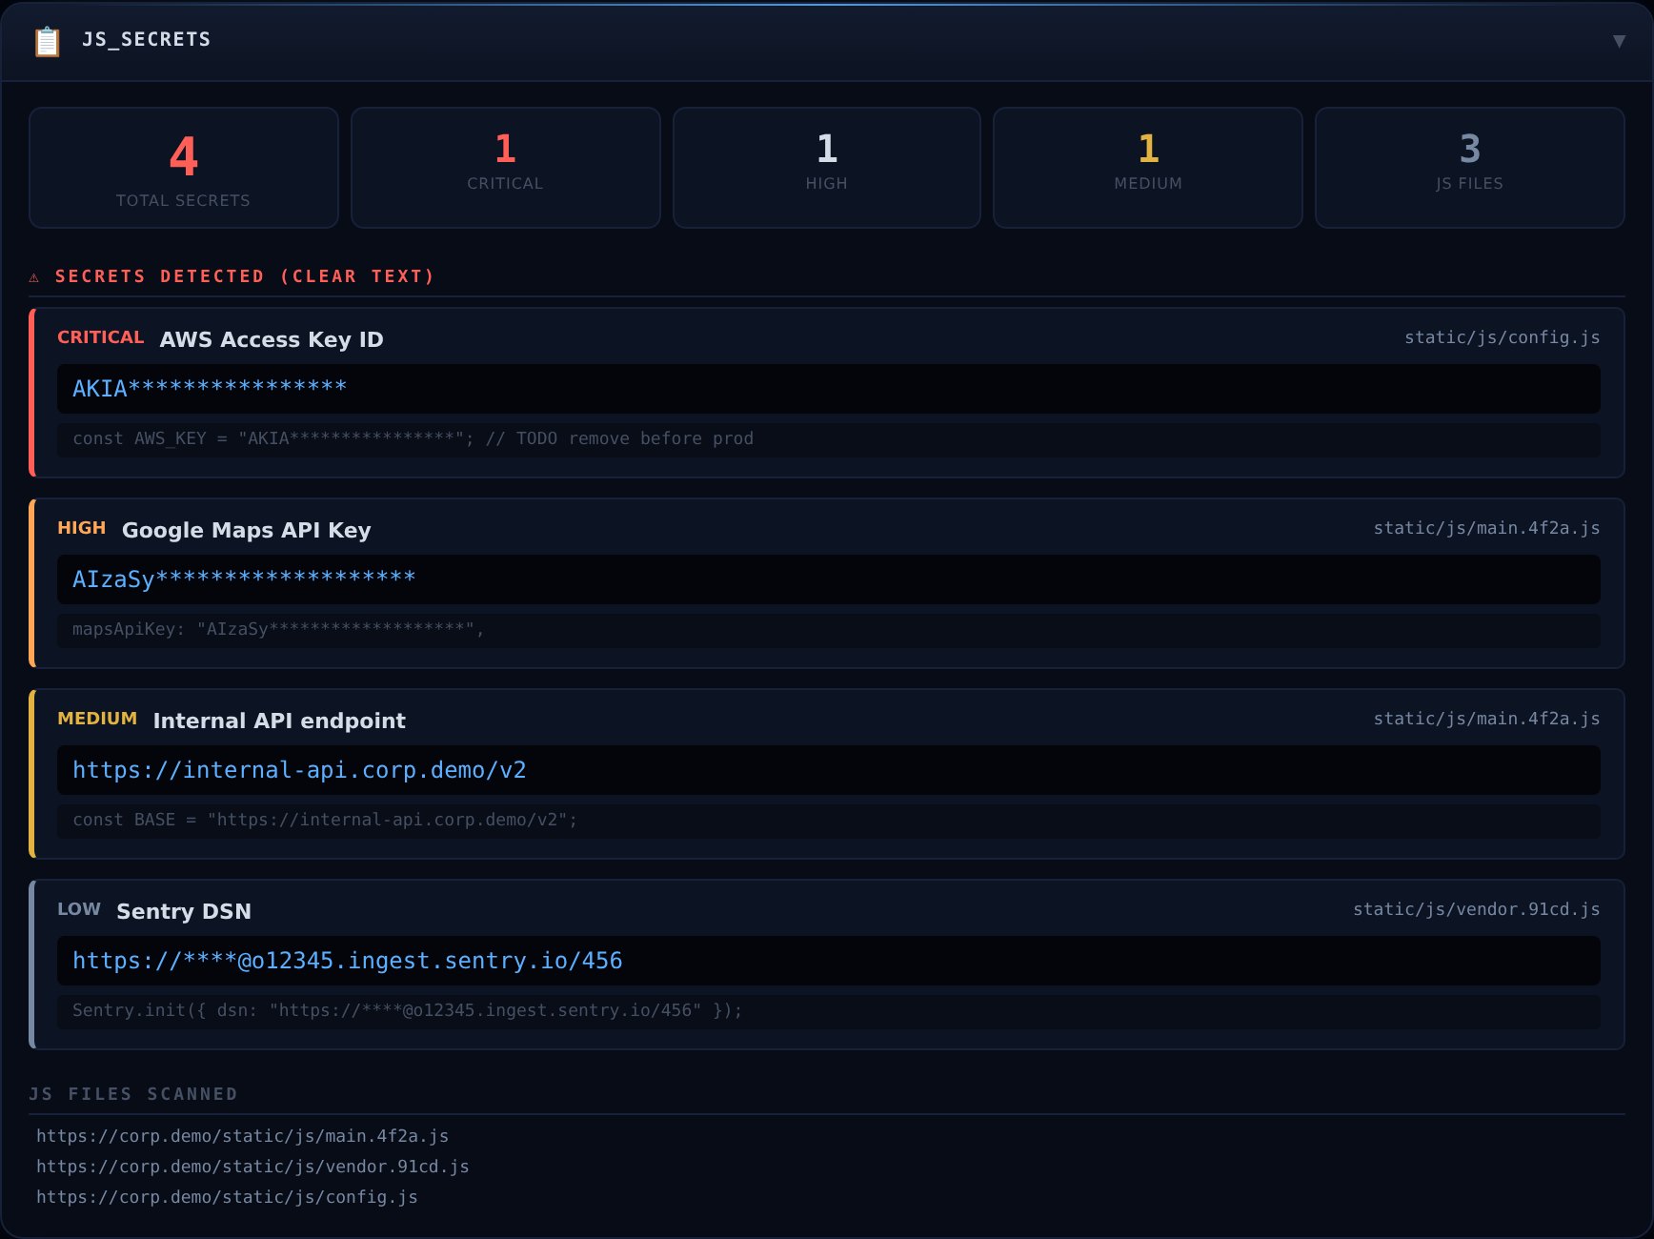Click the const AWS_KEY code snippet
Viewport: 1654px width, 1239px height.
[828, 439]
